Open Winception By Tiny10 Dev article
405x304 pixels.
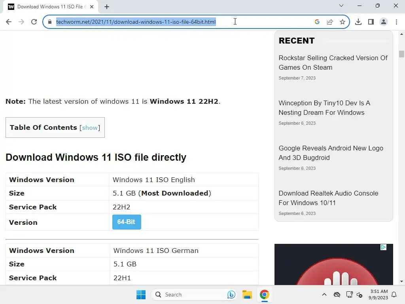click(x=324, y=108)
